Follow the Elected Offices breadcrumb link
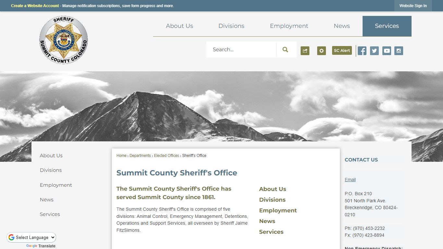 (166, 156)
